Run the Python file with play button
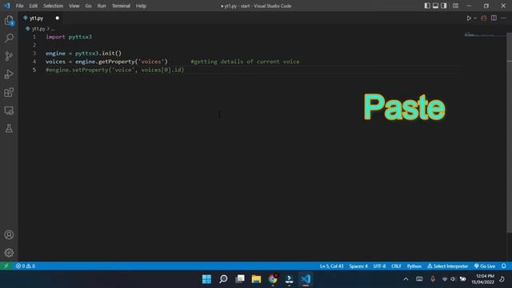 coord(469,18)
